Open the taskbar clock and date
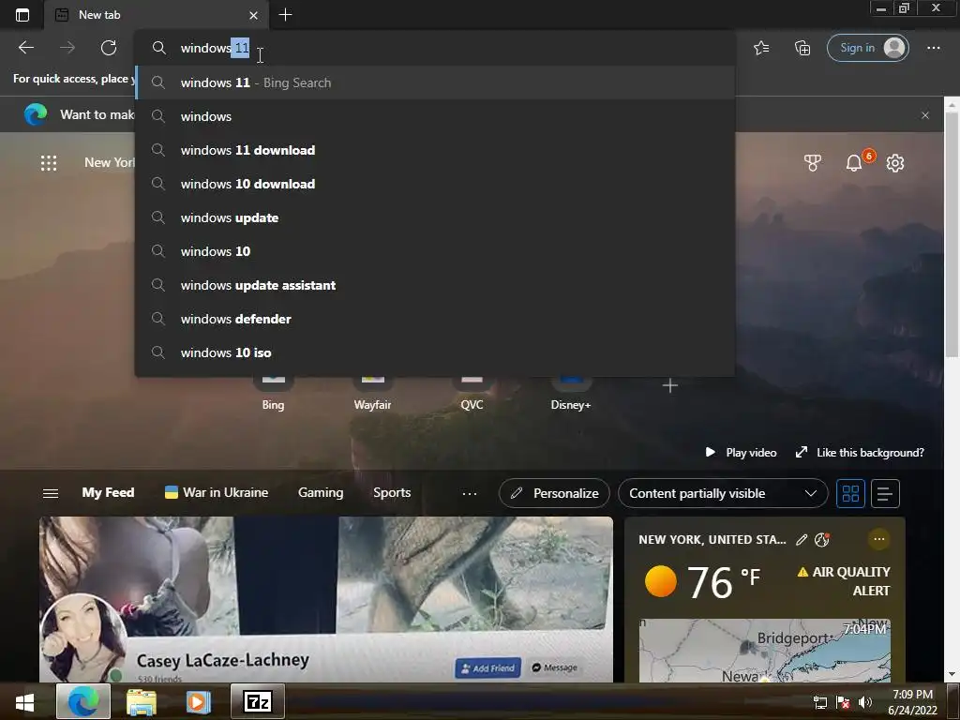The image size is (960, 720). click(912, 702)
